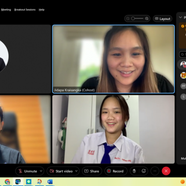Select the S participant avatar
The image size is (186, 186).
click(x=183, y=97)
